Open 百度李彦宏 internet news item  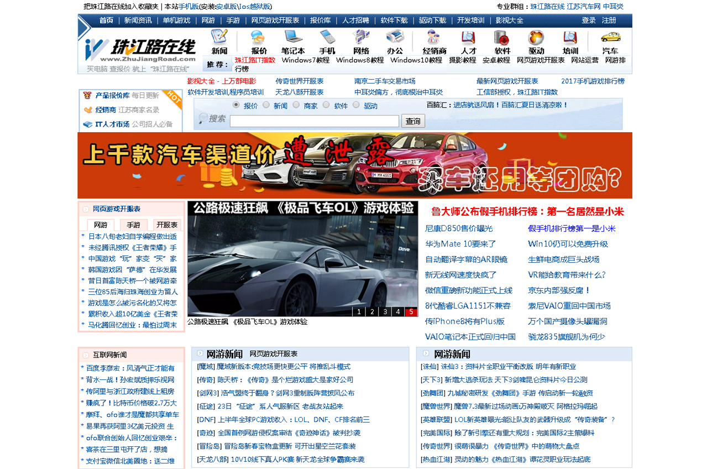click(x=130, y=368)
